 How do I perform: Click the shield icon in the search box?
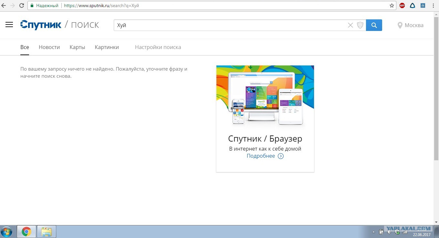[x=360, y=25]
